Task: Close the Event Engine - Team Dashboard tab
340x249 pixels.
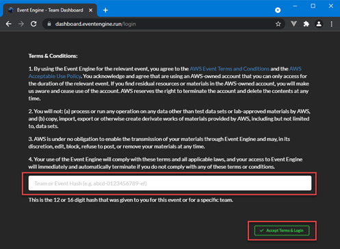Action: click(x=90, y=10)
